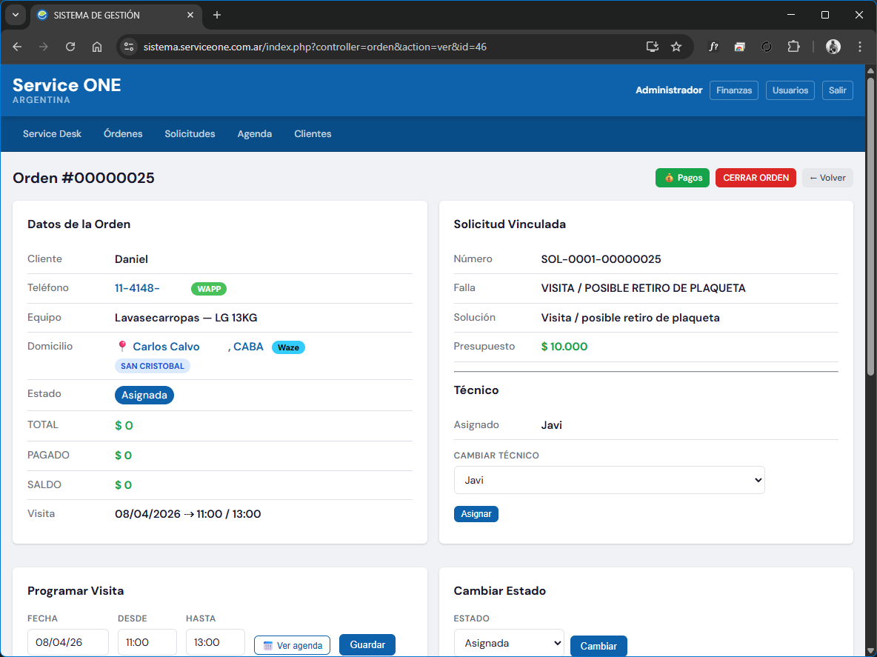877x657 pixels.
Task: Click the browser address bar URL
Action: click(x=315, y=47)
